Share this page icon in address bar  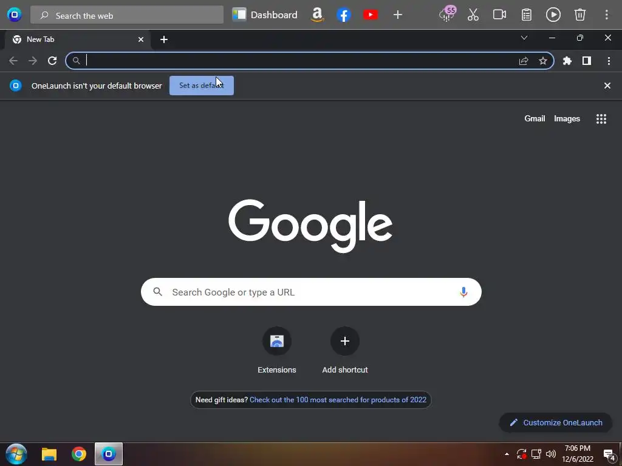(x=524, y=61)
